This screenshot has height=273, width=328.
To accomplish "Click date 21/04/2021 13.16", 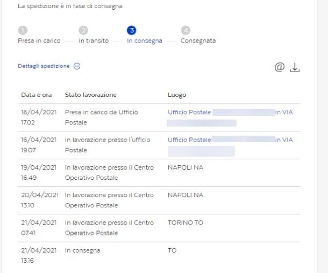I will [x=39, y=255].
